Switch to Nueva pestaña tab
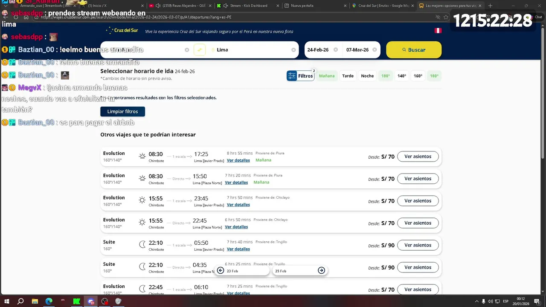 (x=314, y=6)
